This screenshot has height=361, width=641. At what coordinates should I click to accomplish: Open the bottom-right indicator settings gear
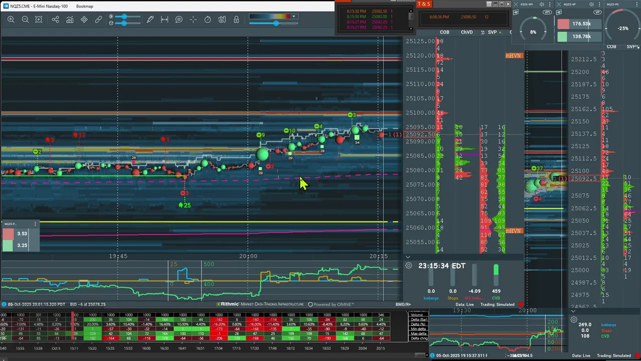[x=574, y=319]
